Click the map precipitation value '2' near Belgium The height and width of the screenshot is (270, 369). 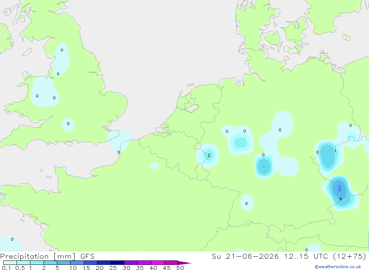[209, 155]
